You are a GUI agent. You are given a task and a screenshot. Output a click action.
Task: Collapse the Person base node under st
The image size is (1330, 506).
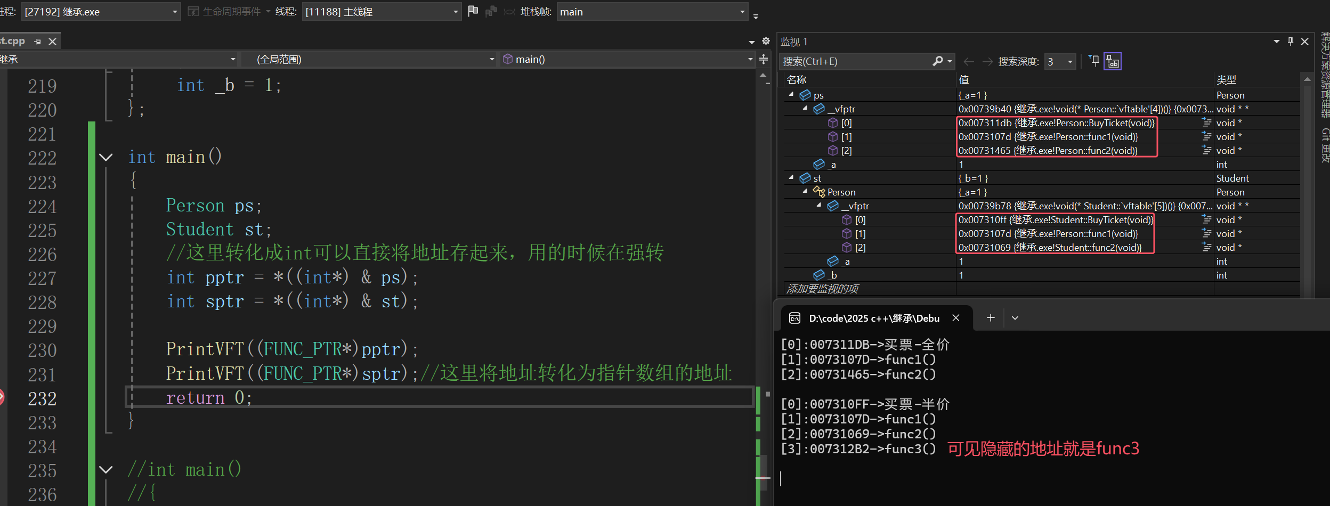805,191
